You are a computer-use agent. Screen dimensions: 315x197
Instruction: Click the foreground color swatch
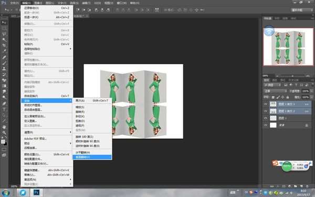click(x=3, y=141)
